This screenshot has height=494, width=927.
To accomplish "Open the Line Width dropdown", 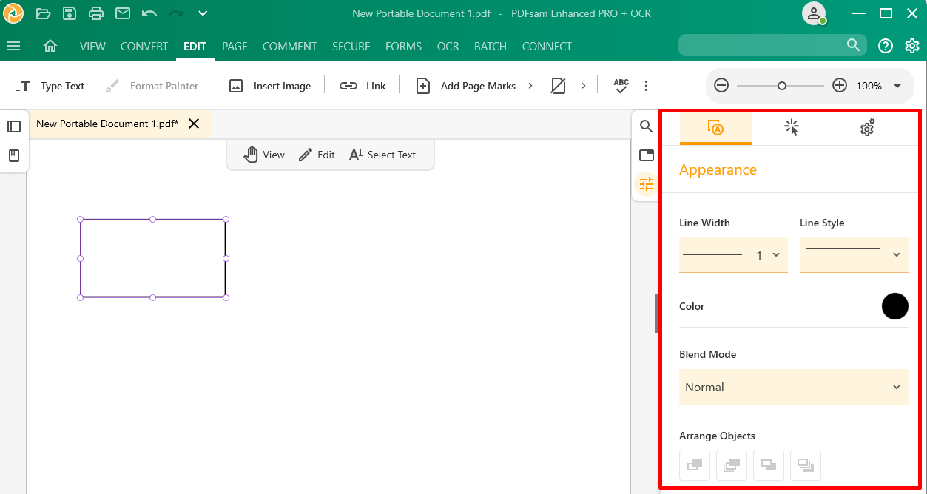I will click(x=733, y=255).
